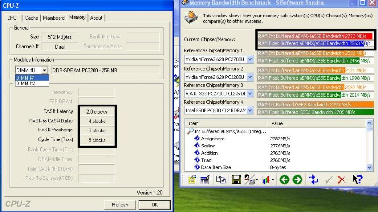Viewport: 378px width, 212px height.
Task: Click the diamond icon next to Addition
Action: 197,153
